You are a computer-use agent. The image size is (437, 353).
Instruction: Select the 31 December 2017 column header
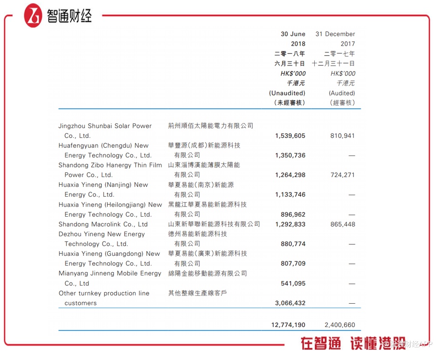(333, 68)
